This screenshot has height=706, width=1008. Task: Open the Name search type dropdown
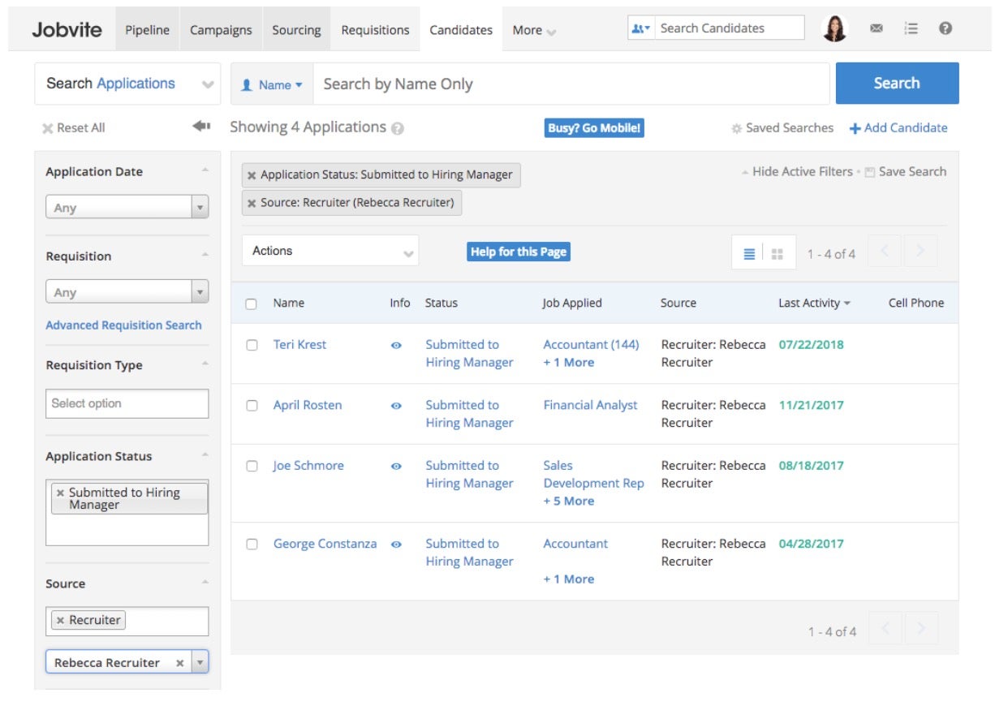(272, 84)
